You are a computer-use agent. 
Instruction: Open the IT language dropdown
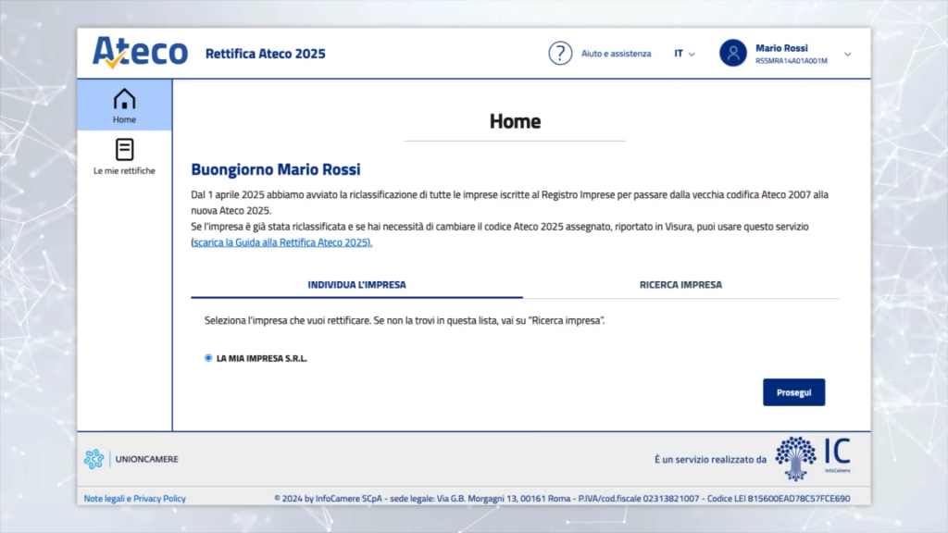tap(684, 54)
